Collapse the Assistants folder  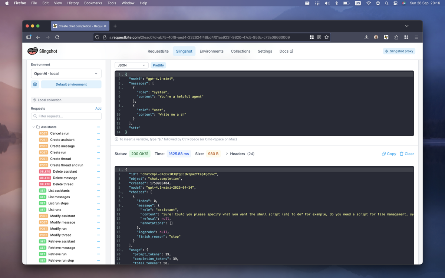coord(34,127)
